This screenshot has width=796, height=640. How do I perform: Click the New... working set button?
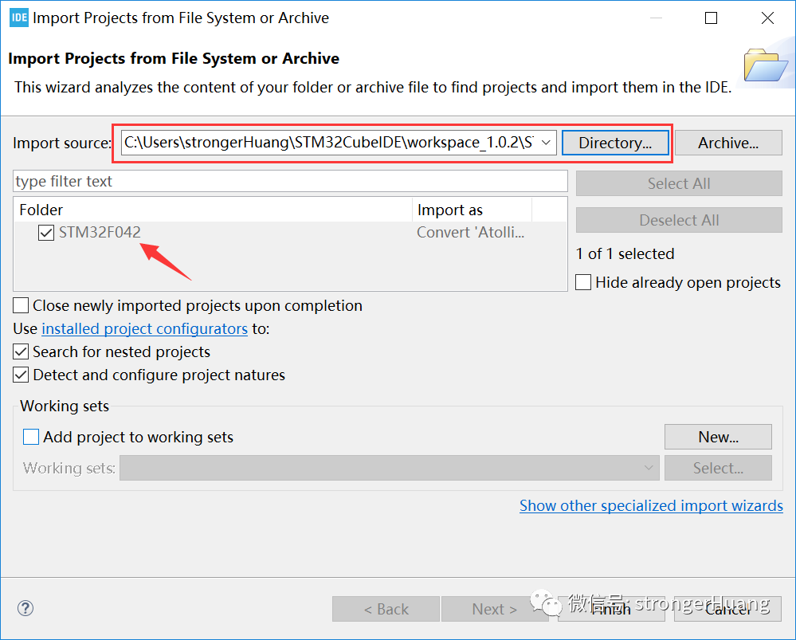click(x=719, y=437)
